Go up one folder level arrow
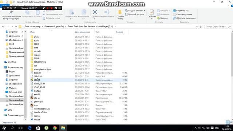Viewport: 233px width, 131px height. pos(16,27)
